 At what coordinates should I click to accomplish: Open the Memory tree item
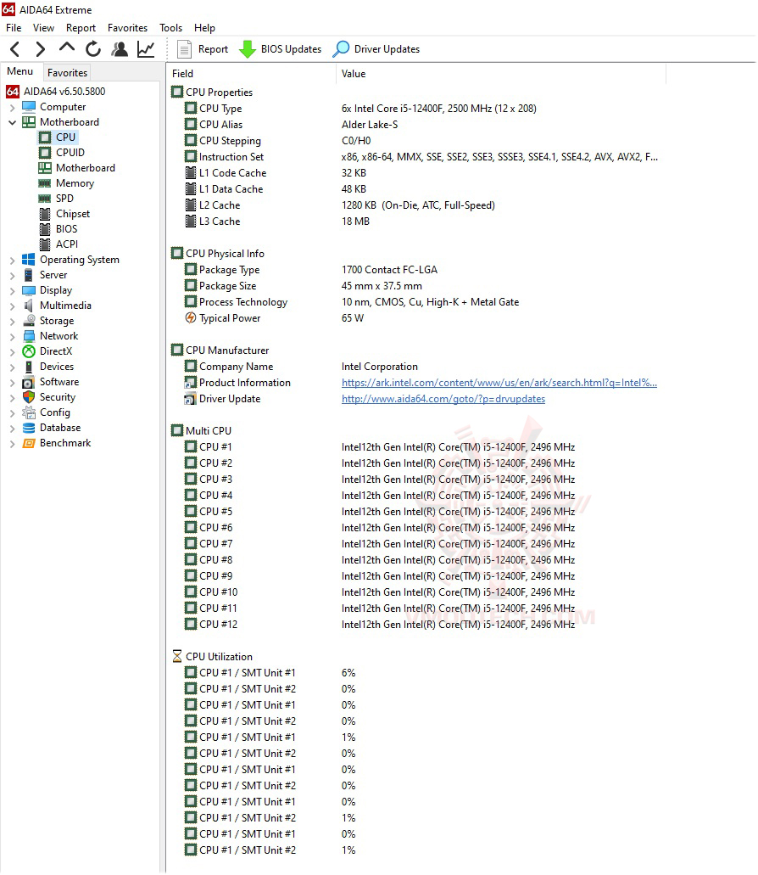tap(75, 183)
